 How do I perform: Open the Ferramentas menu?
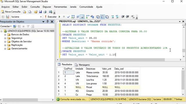(60, 7)
